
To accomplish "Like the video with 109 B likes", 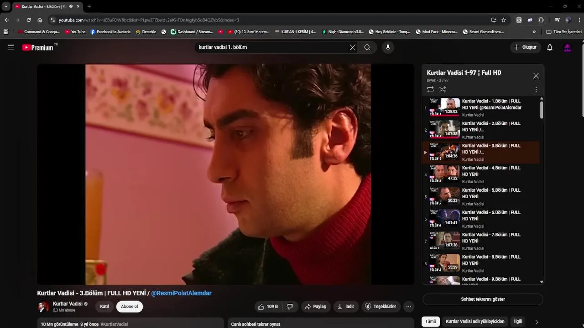I will coord(269,307).
